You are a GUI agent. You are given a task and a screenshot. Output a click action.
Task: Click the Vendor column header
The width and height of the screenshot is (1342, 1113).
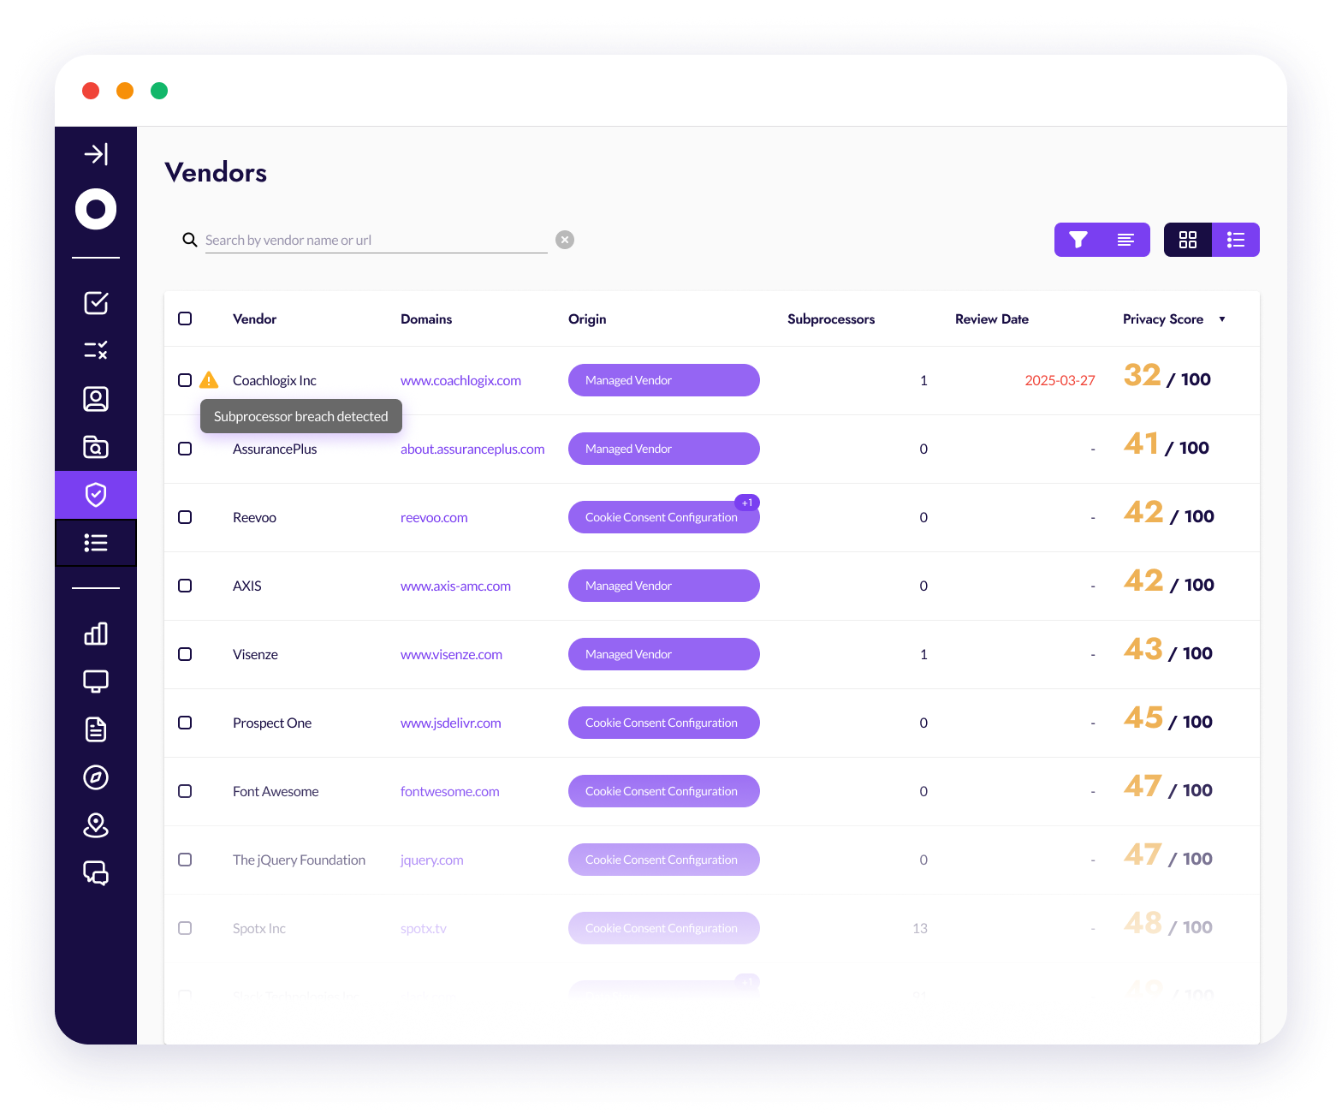254,318
